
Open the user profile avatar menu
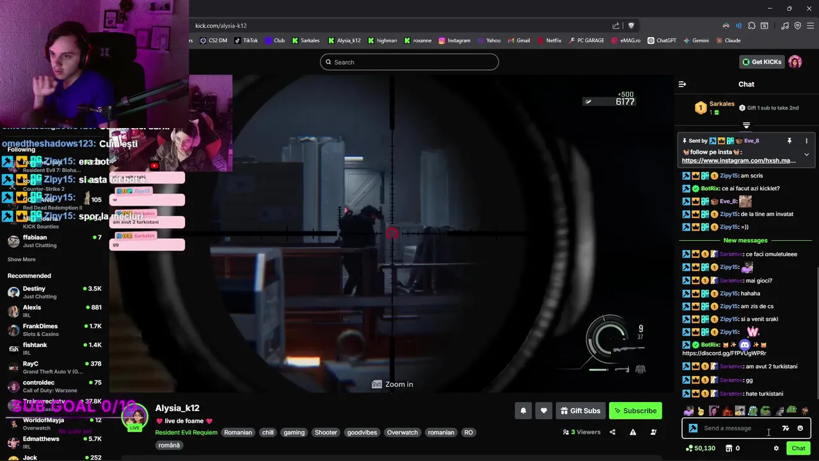(x=795, y=62)
